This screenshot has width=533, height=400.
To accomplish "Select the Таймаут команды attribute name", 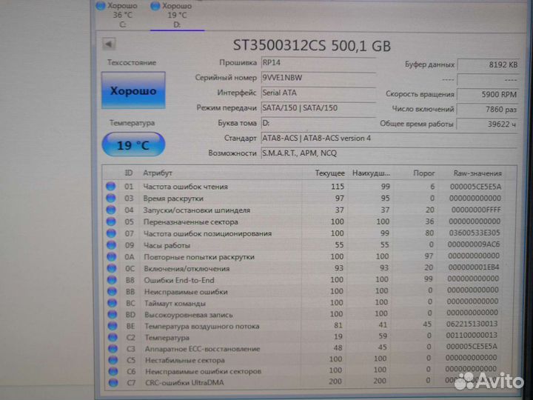I will (175, 303).
